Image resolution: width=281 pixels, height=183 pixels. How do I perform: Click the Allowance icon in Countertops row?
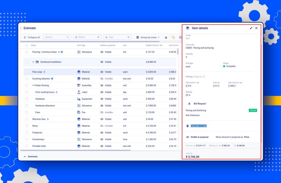tap(79, 139)
